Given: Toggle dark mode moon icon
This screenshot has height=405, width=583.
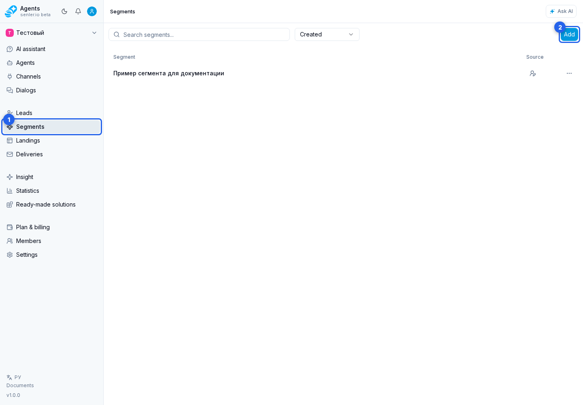Looking at the screenshot, I should [x=64, y=11].
